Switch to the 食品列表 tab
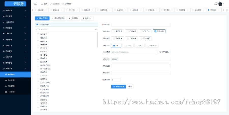Screen dimensions: 229x115 pos(120,10)
